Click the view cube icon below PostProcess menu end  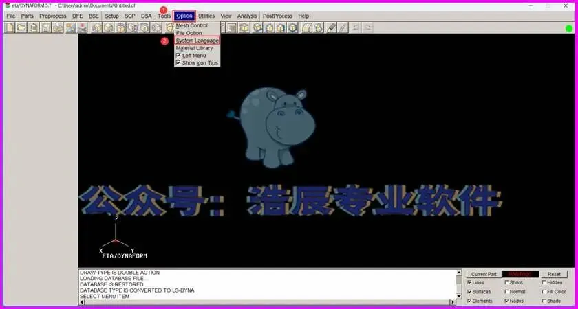click(281, 27)
